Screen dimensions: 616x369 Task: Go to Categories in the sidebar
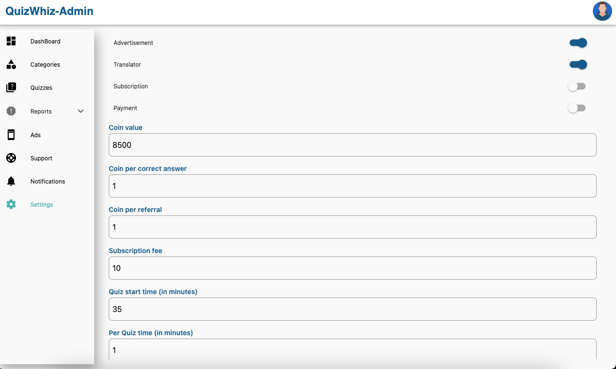45,64
